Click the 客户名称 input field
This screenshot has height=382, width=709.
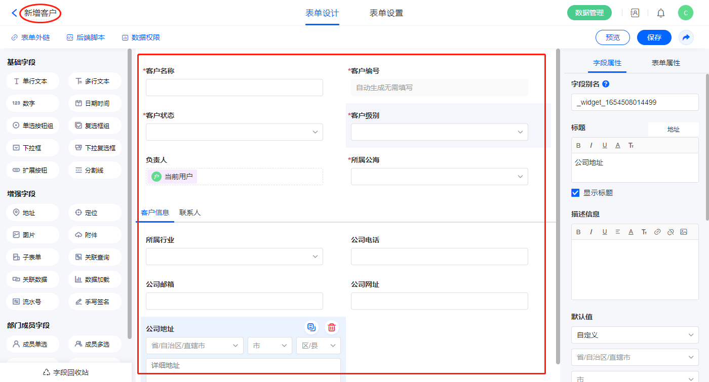pyautogui.click(x=234, y=88)
